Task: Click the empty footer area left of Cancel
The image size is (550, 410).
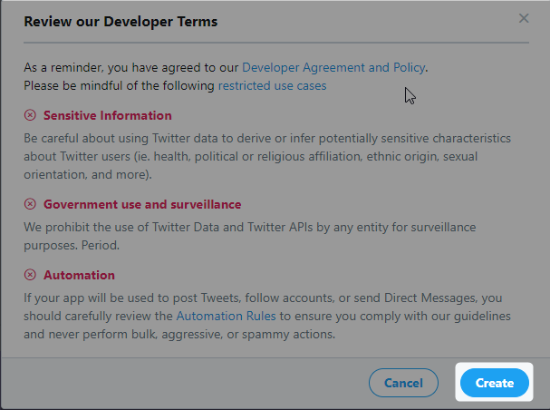Action: [x=184, y=383]
